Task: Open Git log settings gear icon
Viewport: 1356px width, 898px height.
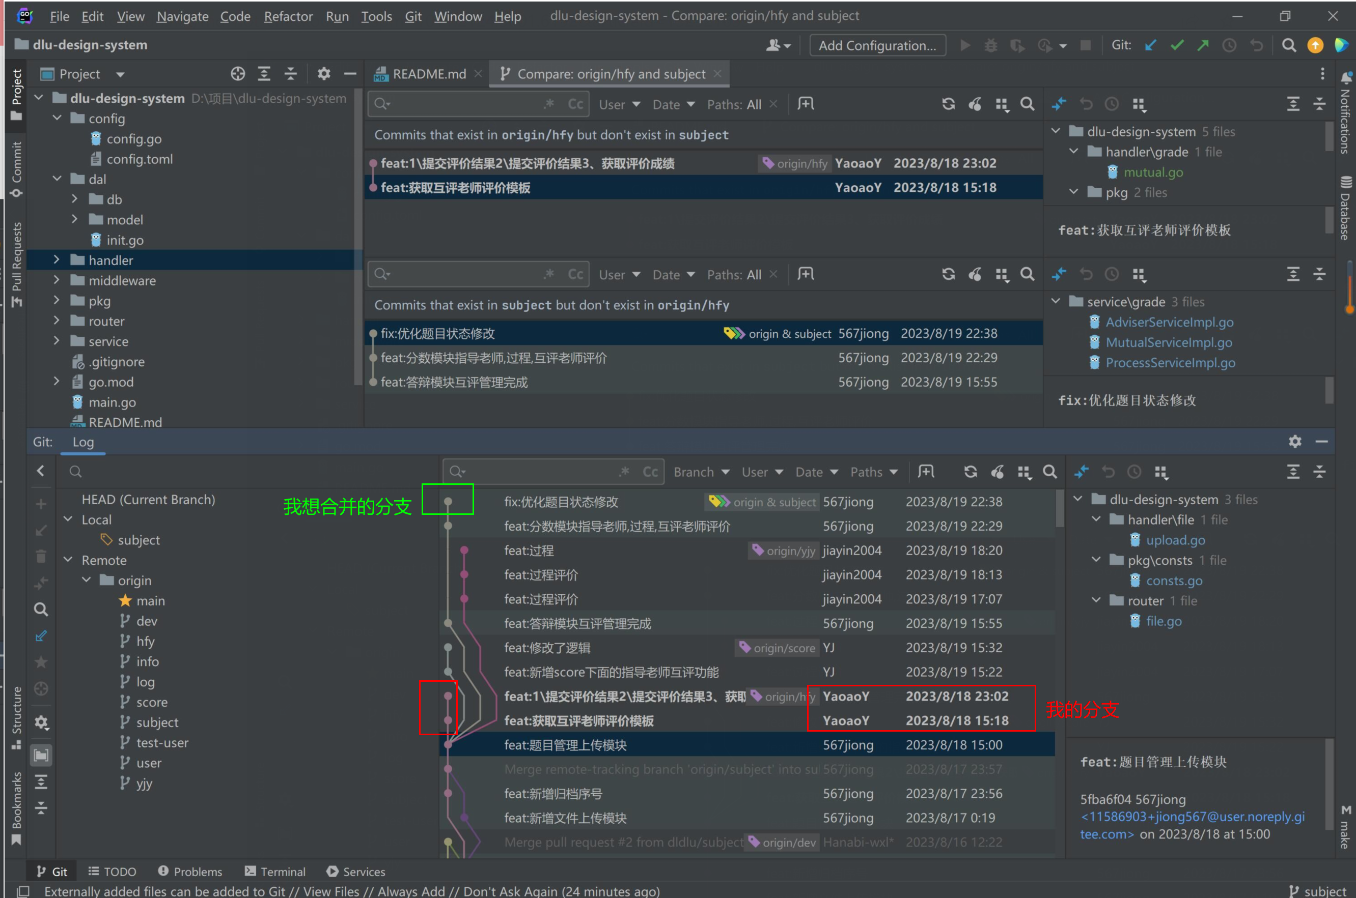Action: pyautogui.click(x=1295, y=442)
